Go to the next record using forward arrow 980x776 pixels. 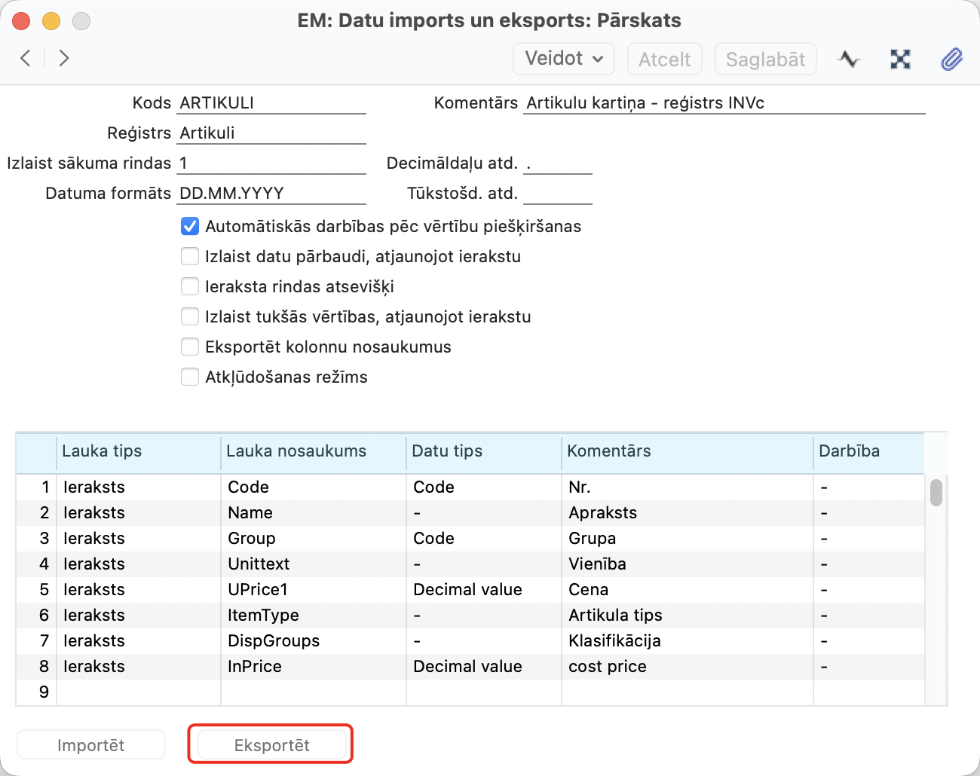point(64,58)
